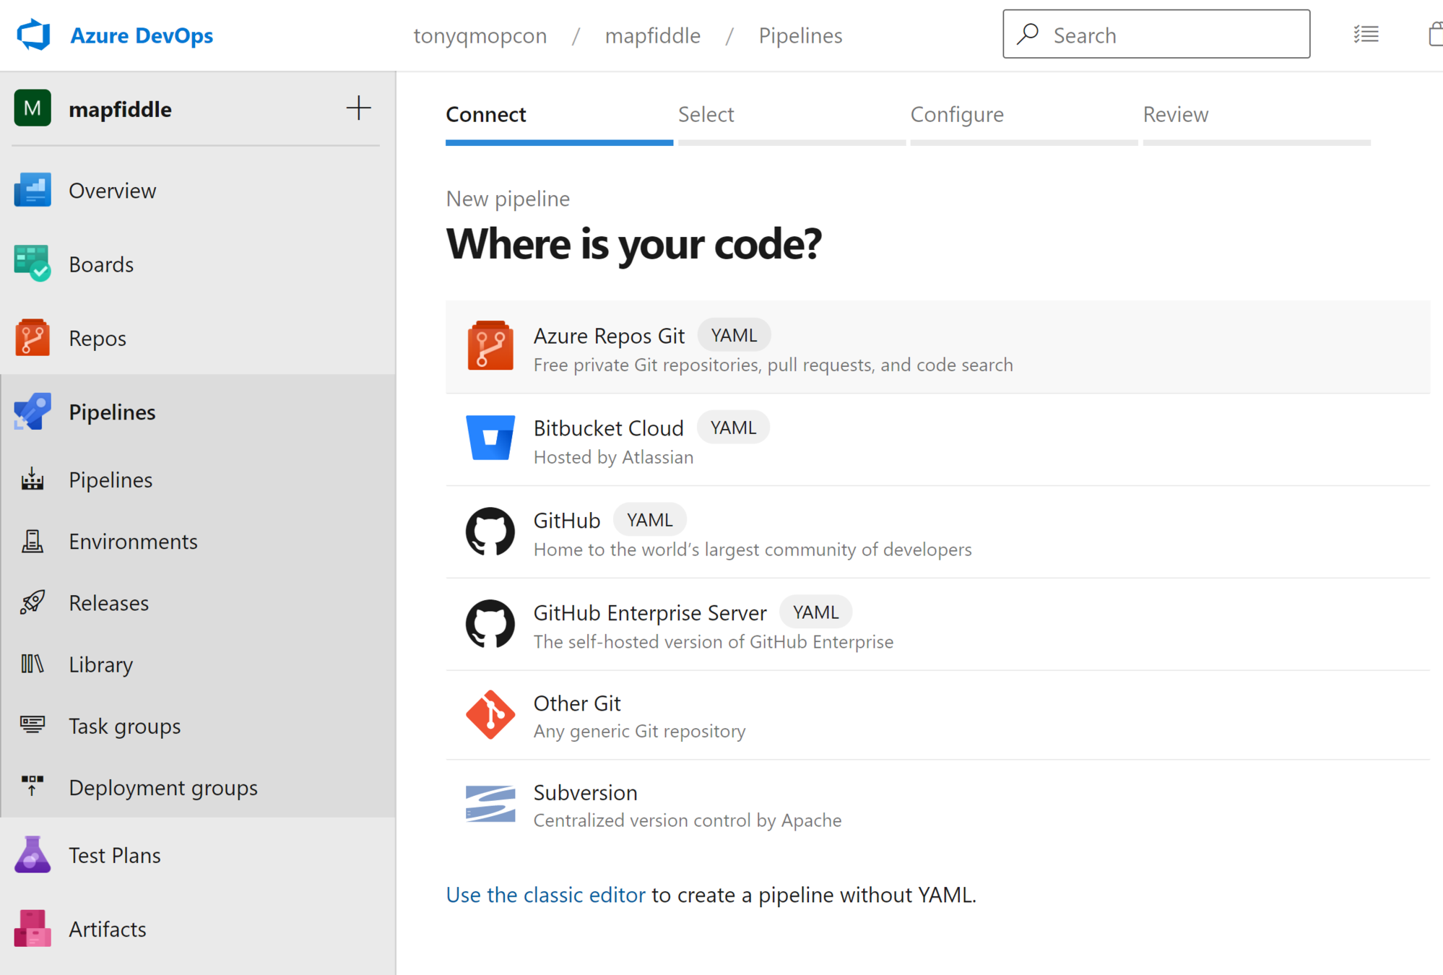This screenshot has height=975, width=1443.
Task: Pick the GitHub option with YAML
Action: coord(567,521)
